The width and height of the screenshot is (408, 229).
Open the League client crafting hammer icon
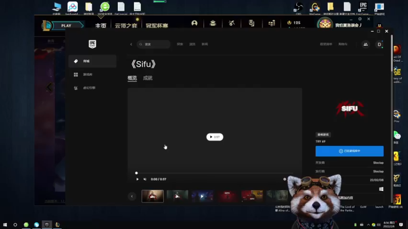click(232, 23)
